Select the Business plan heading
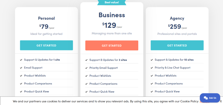Screen dimensions: 223x105 112,15
